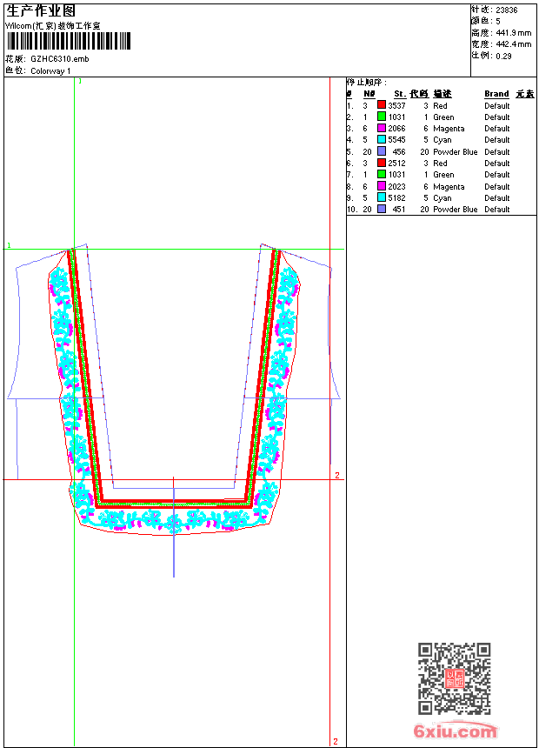This screenshot has height=748, width=539.
Task: Click the stitch count value 23836
Action: (x=506, y=10)
